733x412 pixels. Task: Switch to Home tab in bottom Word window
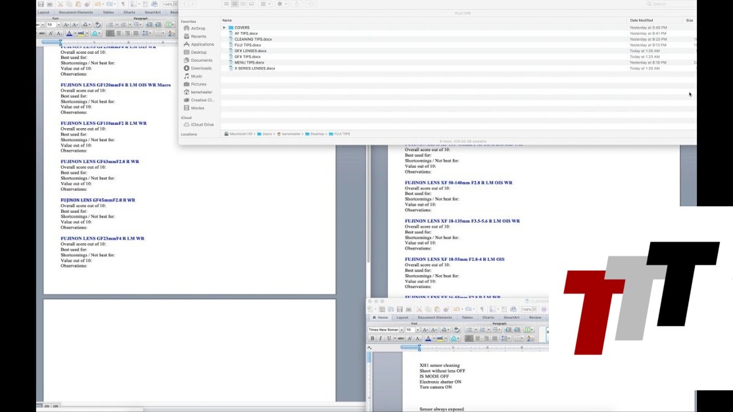tap(381, 317)
